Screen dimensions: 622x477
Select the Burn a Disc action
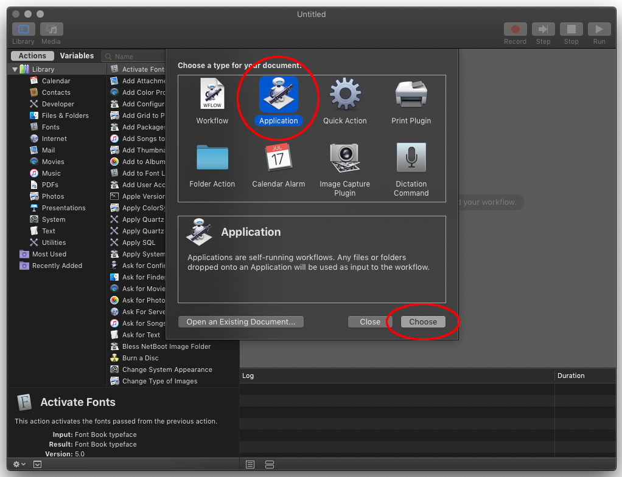140,358
